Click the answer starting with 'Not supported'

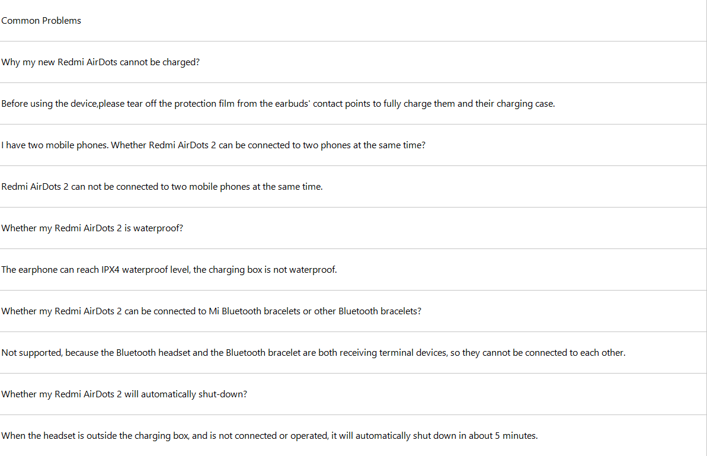point(313,353)
